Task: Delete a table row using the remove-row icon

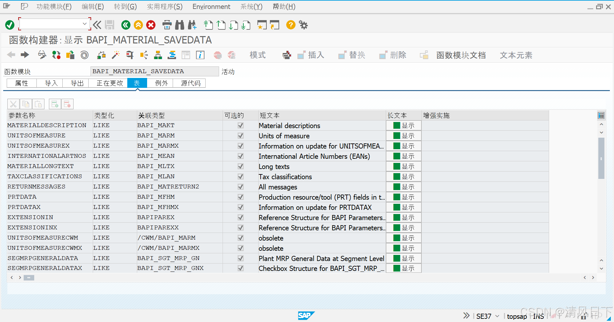Action: pyautogui.click(x=67, y=104)
